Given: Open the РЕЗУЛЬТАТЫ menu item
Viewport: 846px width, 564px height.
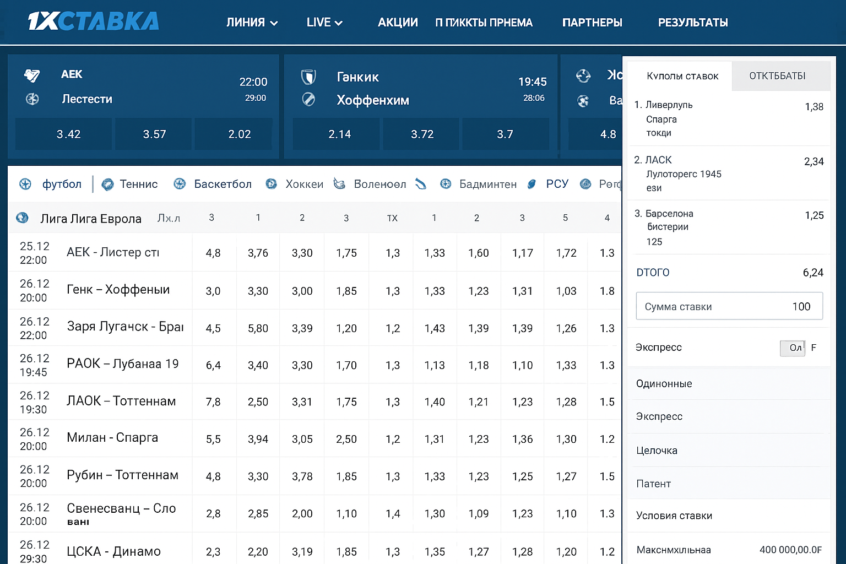Looking at the screenshot, I should tap(692, 23).
